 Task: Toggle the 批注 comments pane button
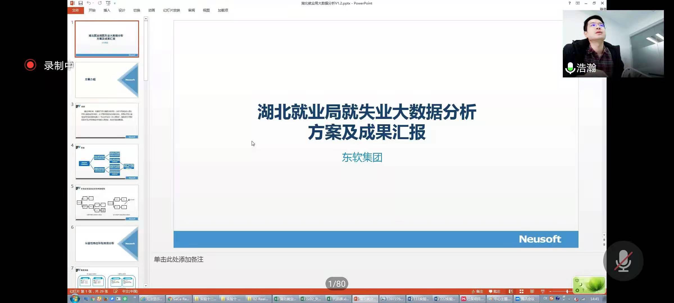(495, 291)
